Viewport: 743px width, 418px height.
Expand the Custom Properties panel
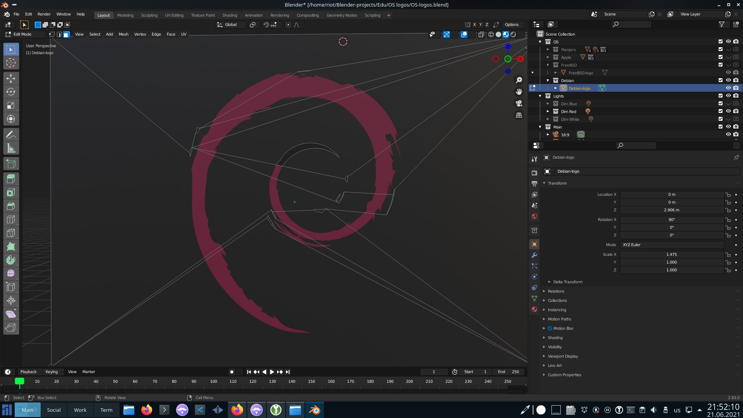(x=564, y=375)
